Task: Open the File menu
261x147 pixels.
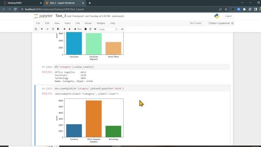Action: (38, 23)
